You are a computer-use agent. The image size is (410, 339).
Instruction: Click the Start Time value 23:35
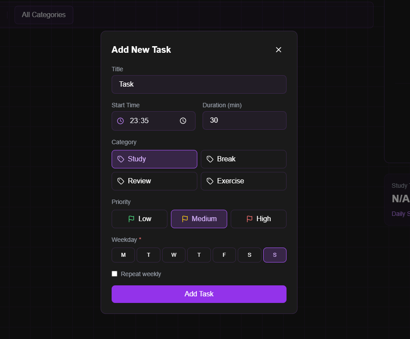tap(139, 120)
